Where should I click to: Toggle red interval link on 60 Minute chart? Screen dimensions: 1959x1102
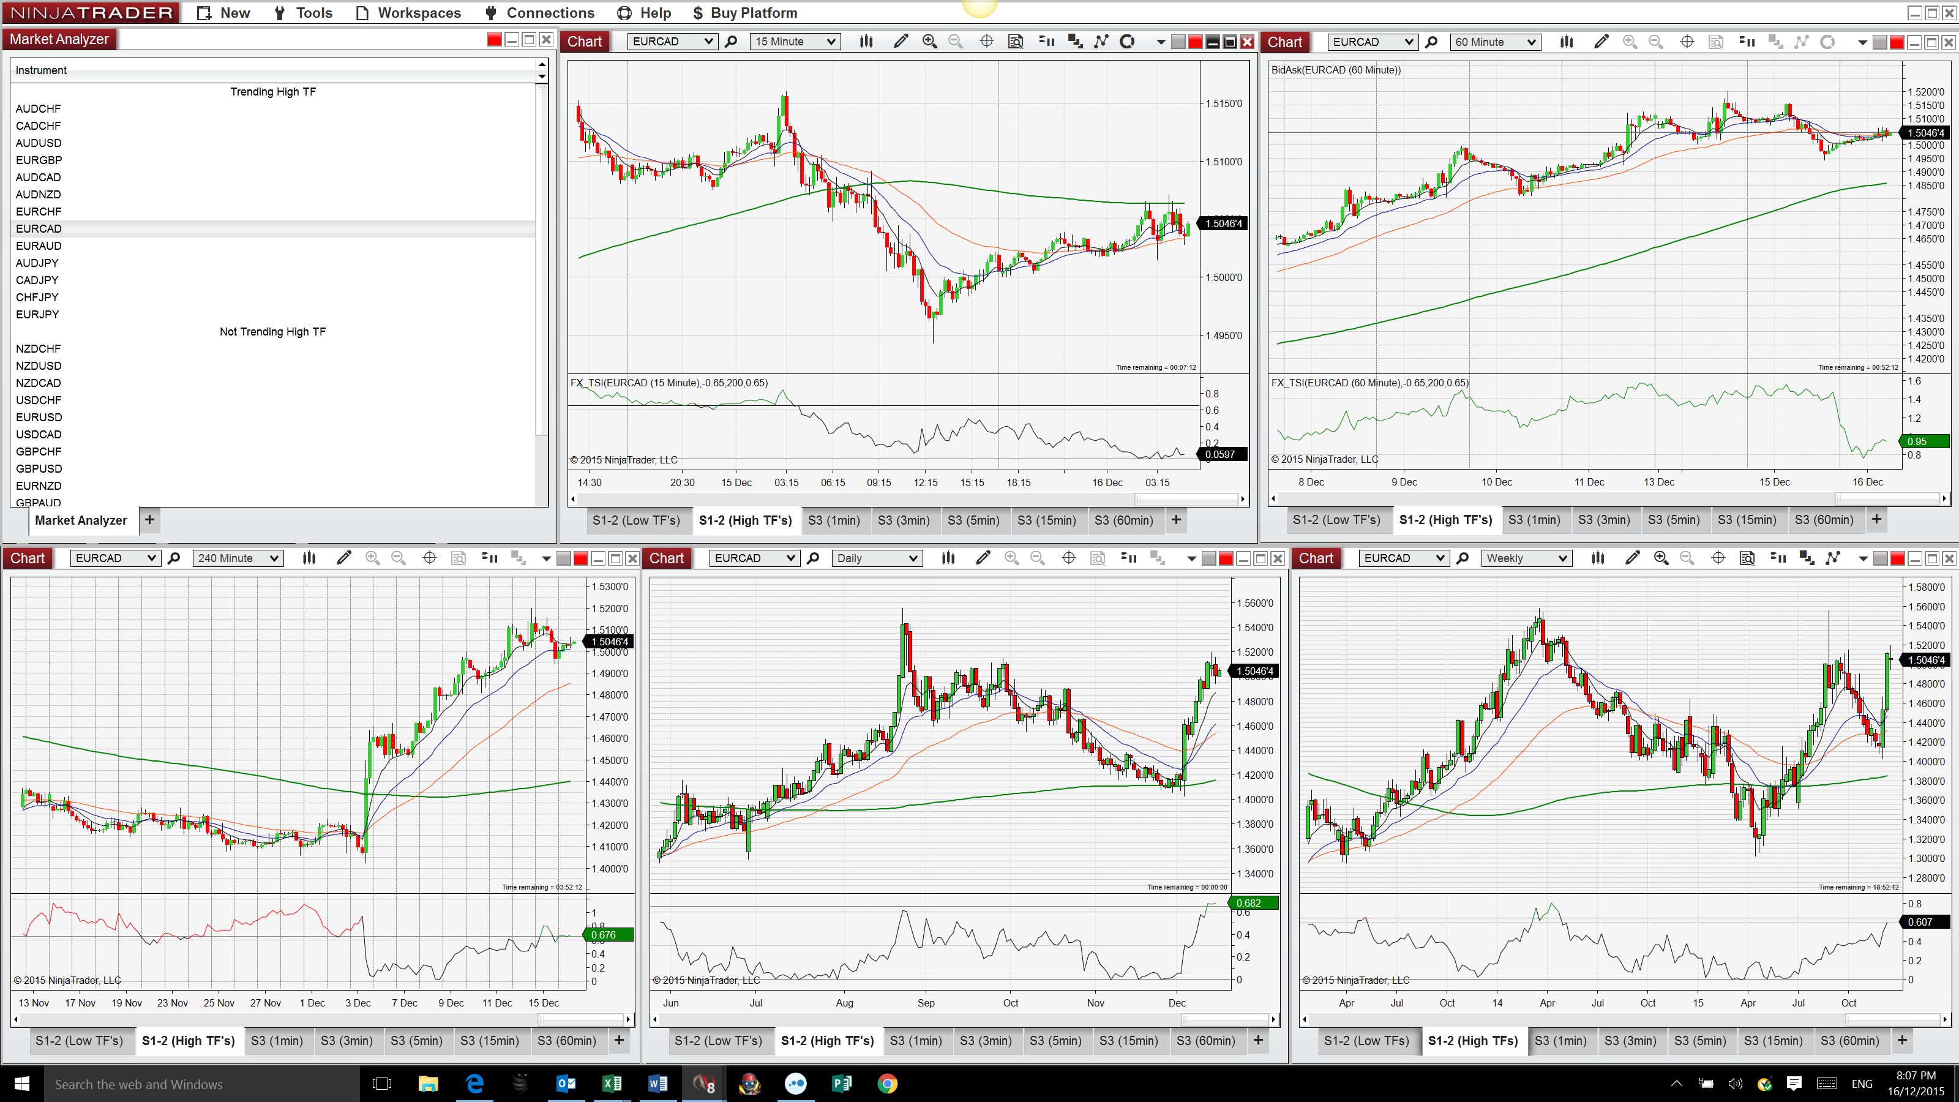coord(1897,42)
